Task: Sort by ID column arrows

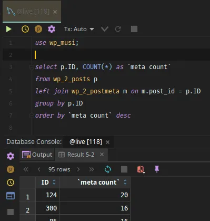Action: pos(54,182)
